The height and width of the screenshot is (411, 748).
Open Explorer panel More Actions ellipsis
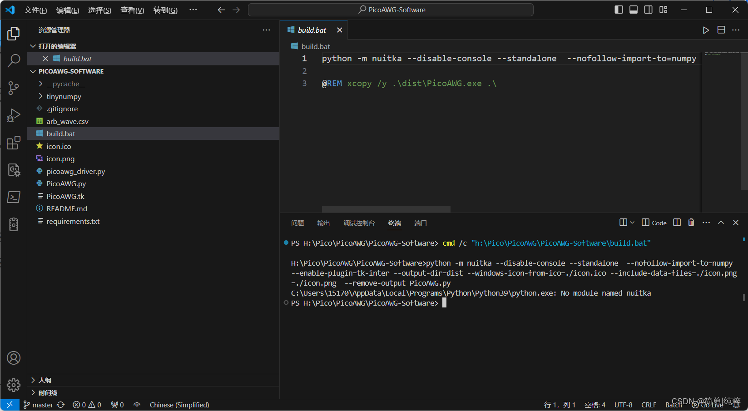pos(266,30)
